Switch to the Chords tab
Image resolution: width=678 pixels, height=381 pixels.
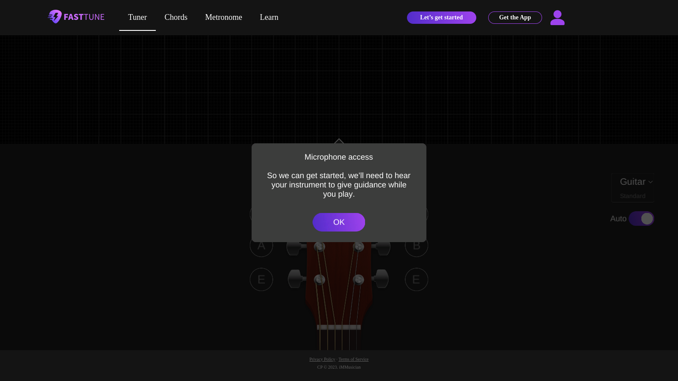click(176, 17)
